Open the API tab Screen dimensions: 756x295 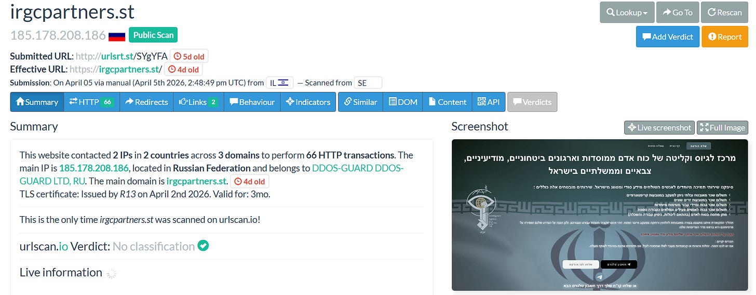[488, 102]
